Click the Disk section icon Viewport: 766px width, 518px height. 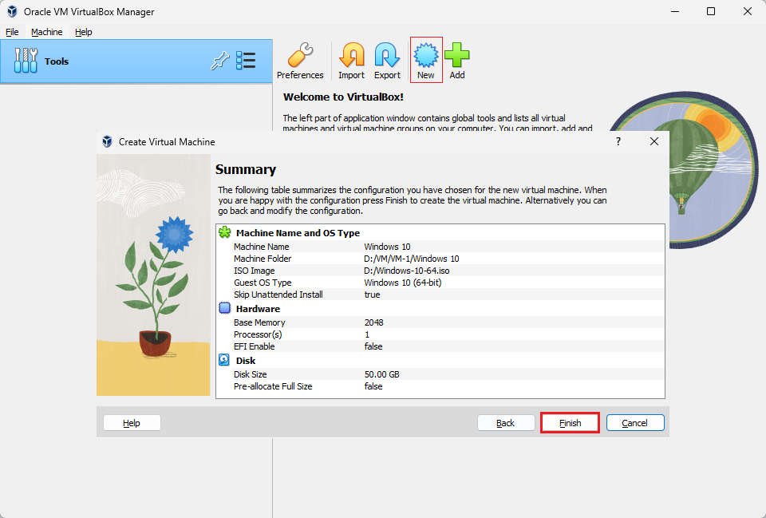(x=224, y=360)
